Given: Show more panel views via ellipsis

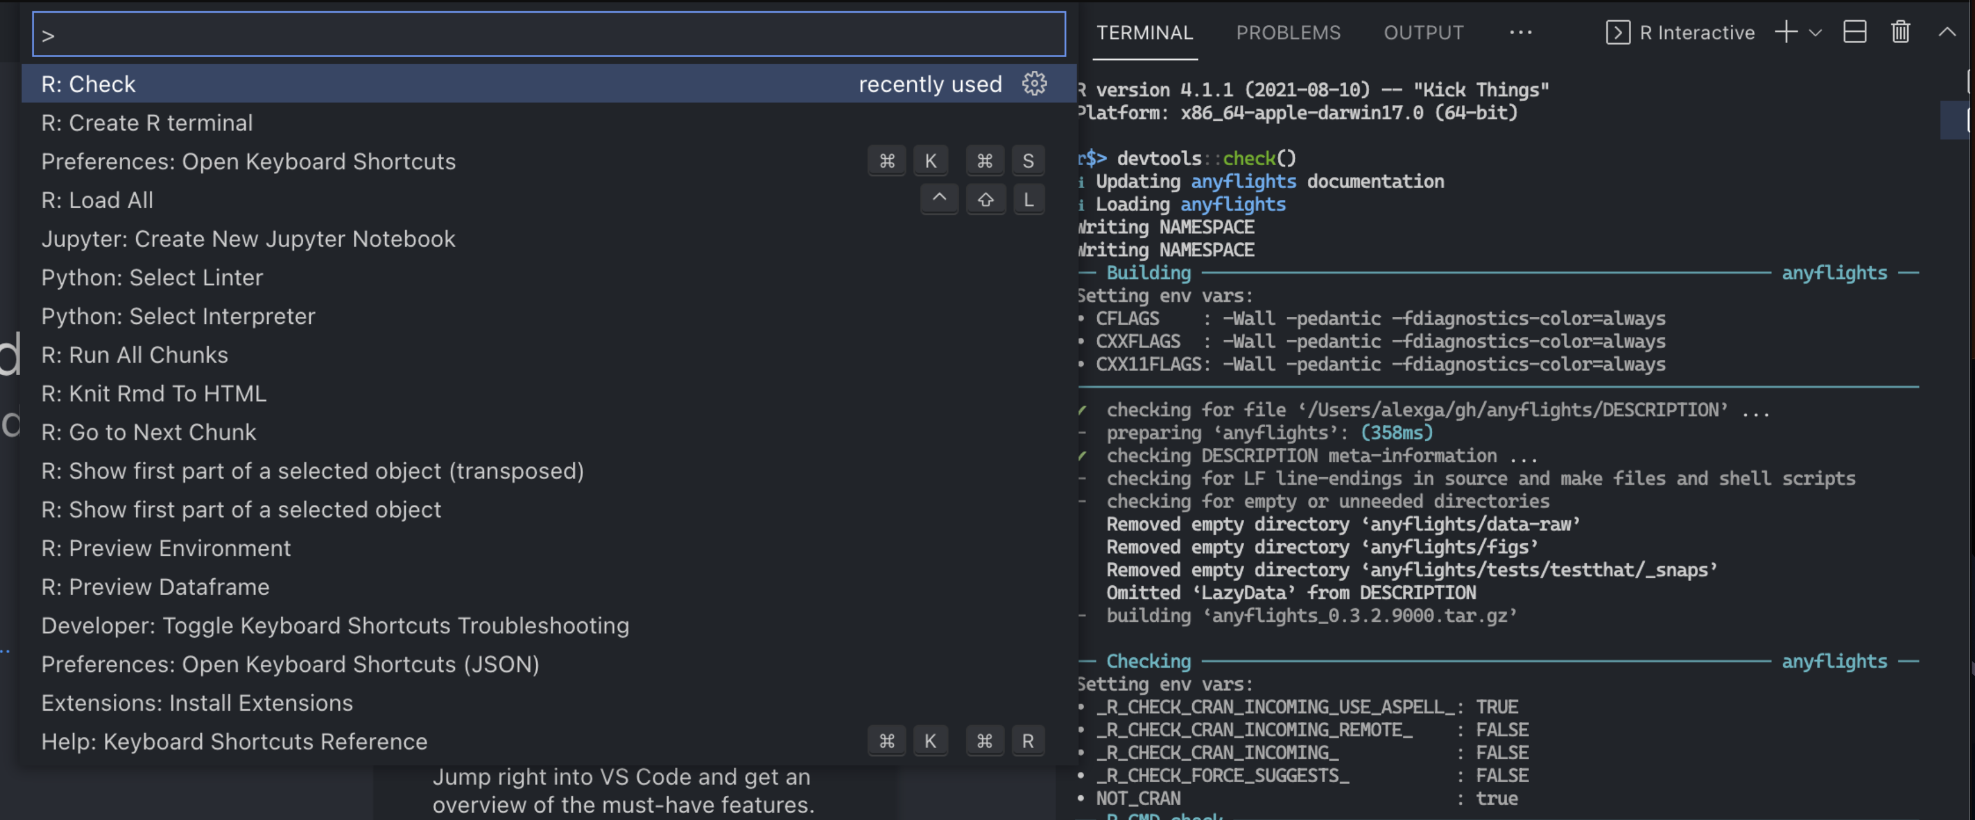Looking at the screenshot, I should pos(1520,32).
